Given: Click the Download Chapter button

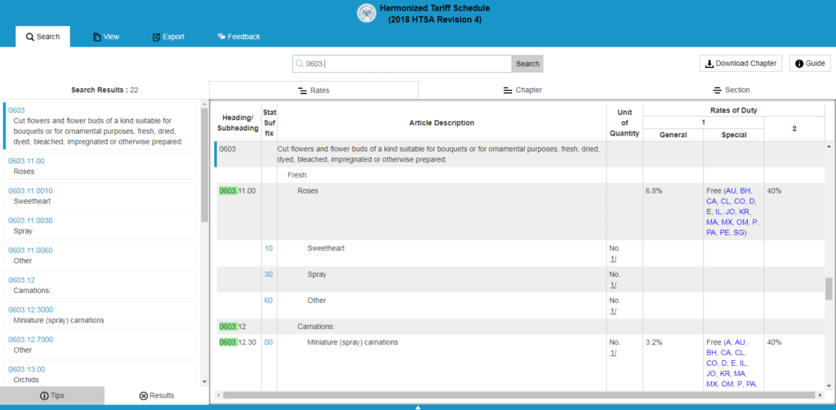Looking at the screenshot, I should pos(740,64).
